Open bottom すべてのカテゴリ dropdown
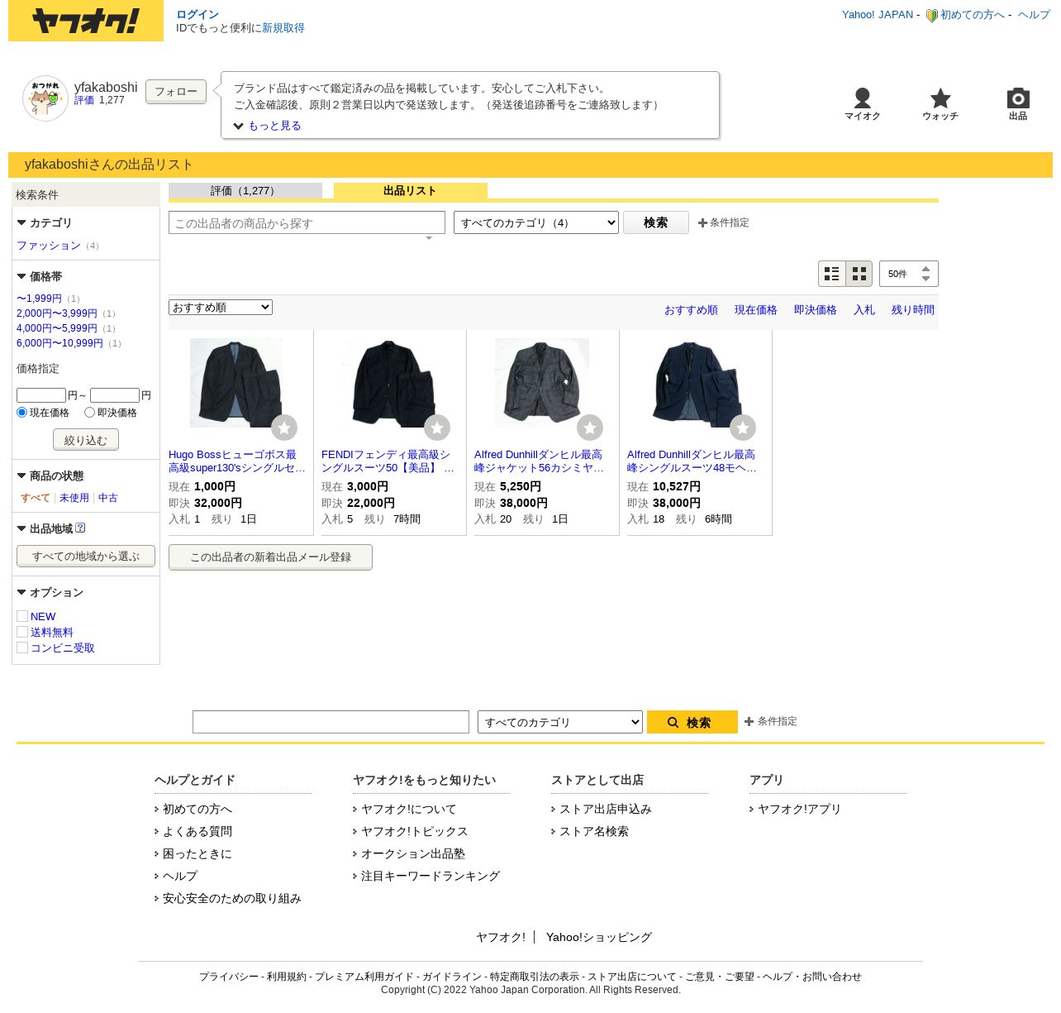The height and width of the screenshot is (1013, 1061). coord(560,722)
